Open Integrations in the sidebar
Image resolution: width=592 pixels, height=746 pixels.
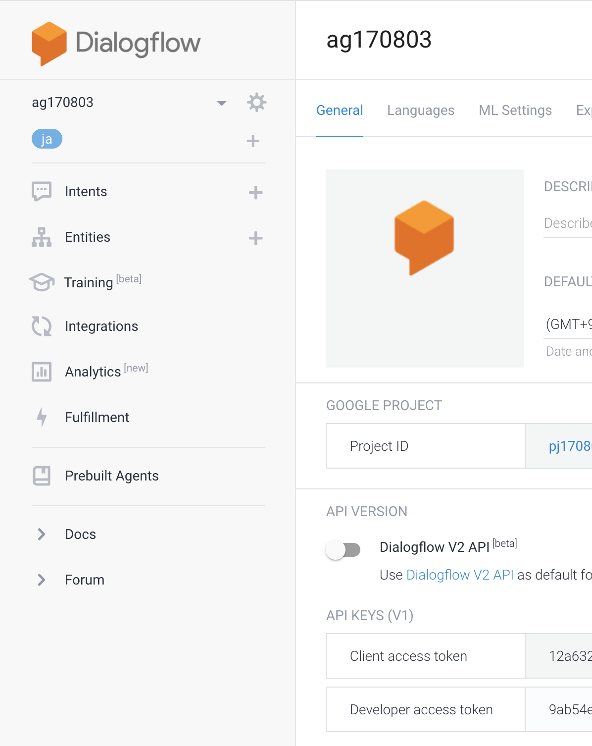tap(101, 326)
